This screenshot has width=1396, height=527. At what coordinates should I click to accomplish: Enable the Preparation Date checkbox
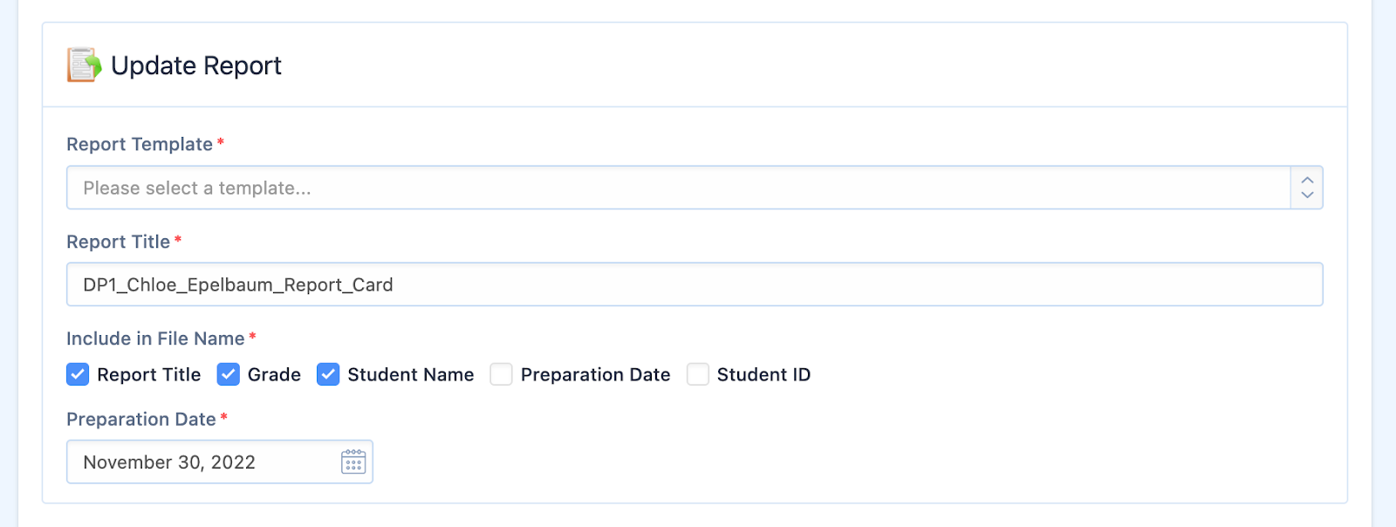501,374
